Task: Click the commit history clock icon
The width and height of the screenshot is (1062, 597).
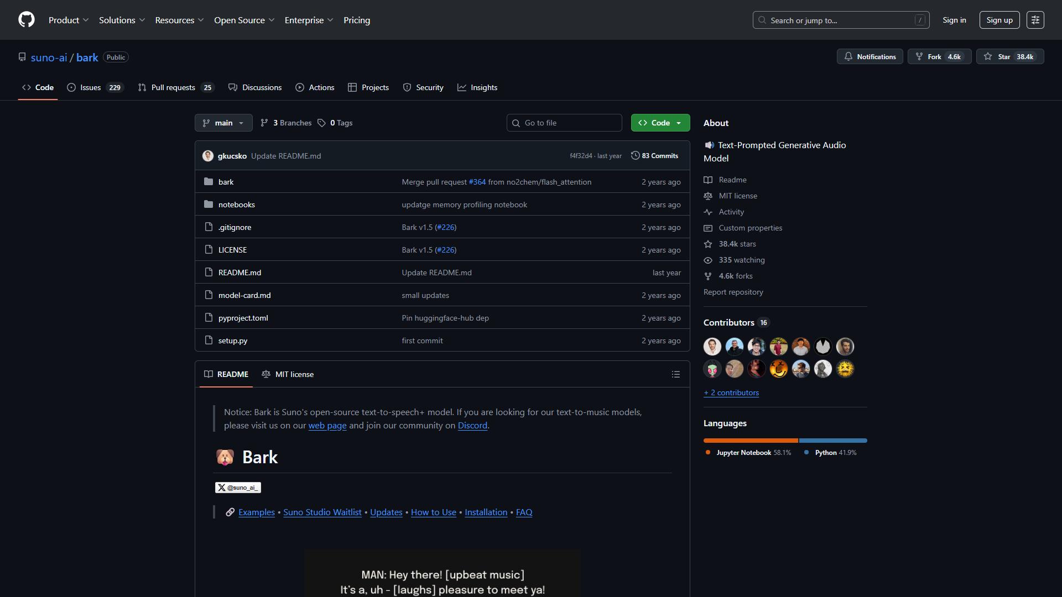Action: tap(635, 156)
